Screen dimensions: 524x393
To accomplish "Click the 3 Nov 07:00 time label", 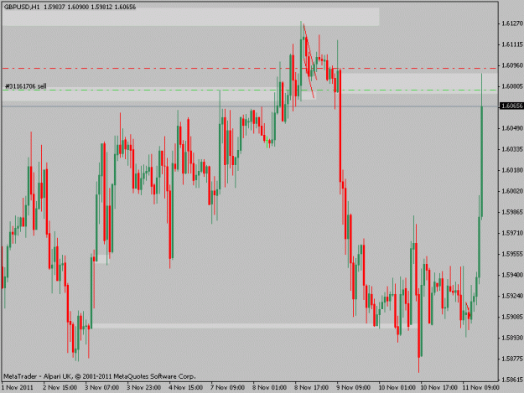I will tap(101, 388).
